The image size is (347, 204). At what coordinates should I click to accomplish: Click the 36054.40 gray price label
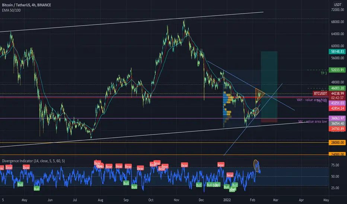pyautogui.click(x=337, y=124)
